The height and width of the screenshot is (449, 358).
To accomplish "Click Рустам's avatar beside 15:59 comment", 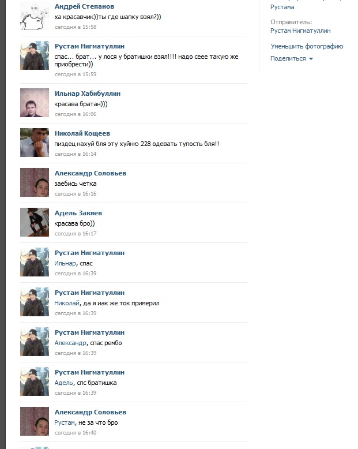I will click(35, 55).
